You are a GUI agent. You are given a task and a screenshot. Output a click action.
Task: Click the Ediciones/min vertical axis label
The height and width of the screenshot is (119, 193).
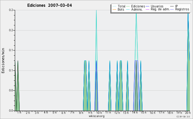tap(3, 60)
